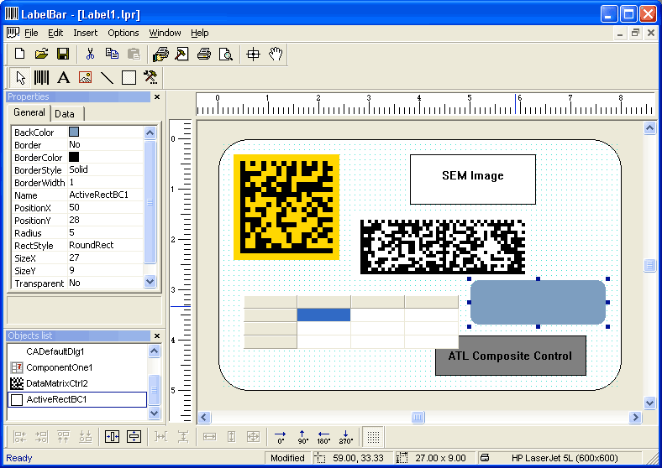Viewport: 662px width, 468px height.
Task: Rotate object to 180 degrees
Action: click(323, 437)
